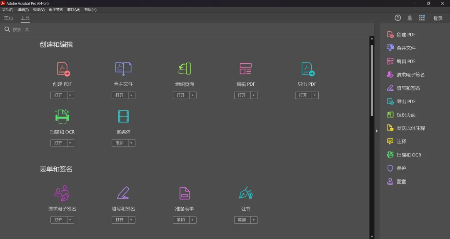Click the 组织页面 tool icon in main panel
450x239 pixels.
(x=185, y=69)
